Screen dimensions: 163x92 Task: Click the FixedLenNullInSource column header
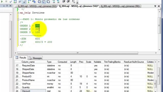click(x=135, y=62)
